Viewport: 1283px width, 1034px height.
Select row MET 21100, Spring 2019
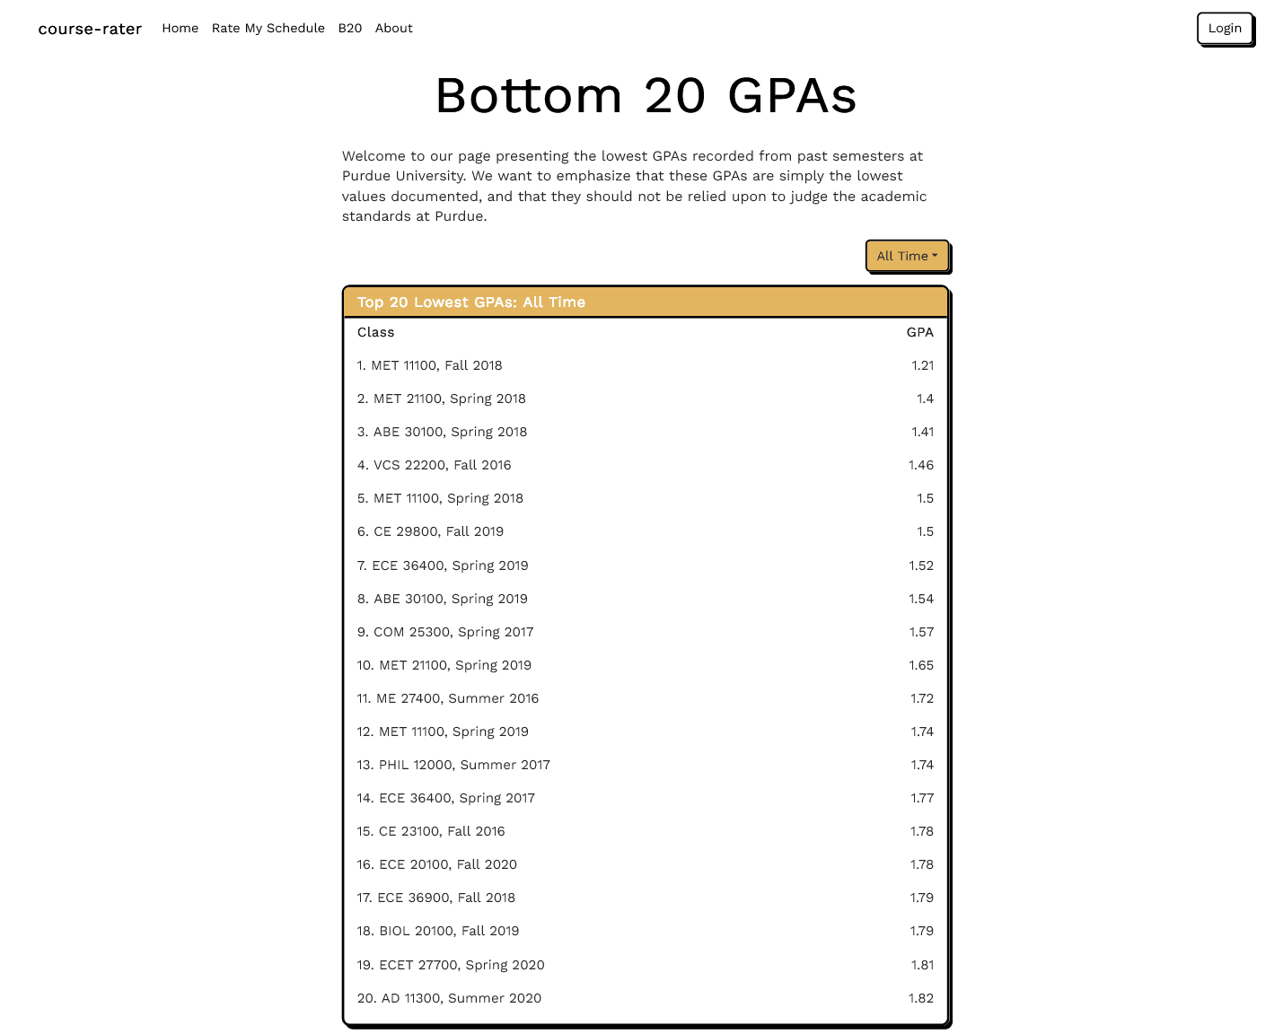(x=646, y=665)
